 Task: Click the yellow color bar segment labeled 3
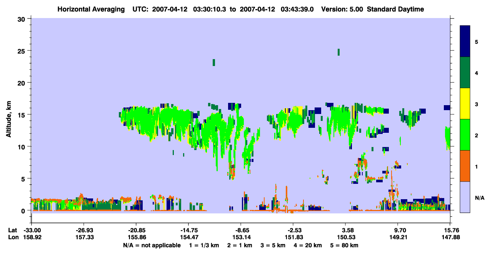(x=465, y=103)
